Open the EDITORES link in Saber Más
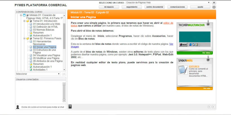 pos(194,67)
